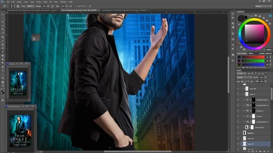Adjust the blue channel slider

click(x=253, y=65)
